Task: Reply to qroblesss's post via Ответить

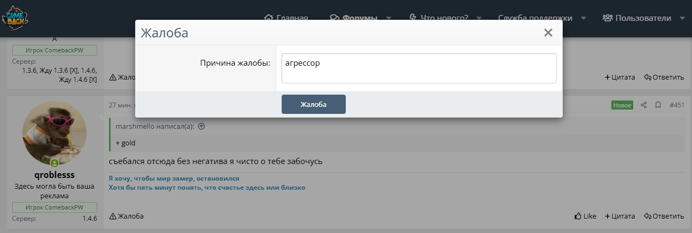Action: point(664,216)
